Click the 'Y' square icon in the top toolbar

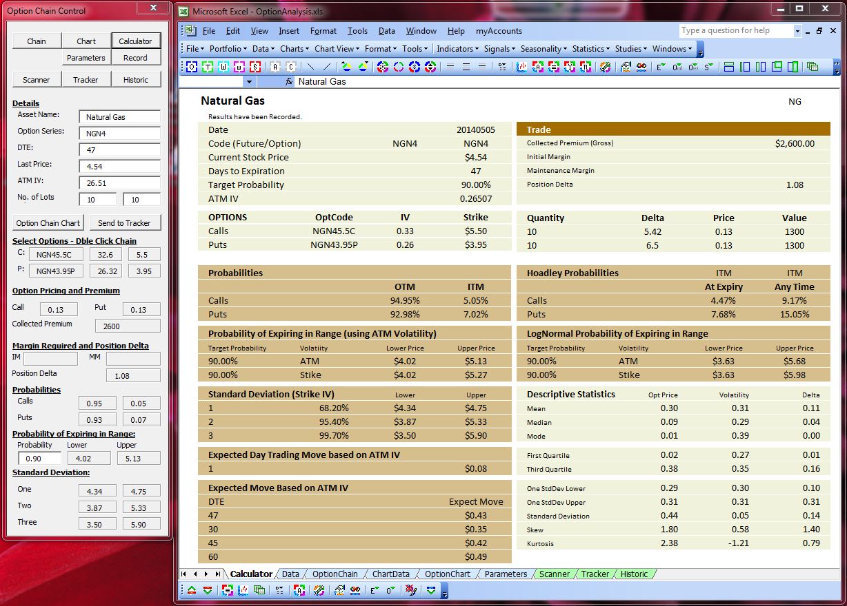(570, 67)
